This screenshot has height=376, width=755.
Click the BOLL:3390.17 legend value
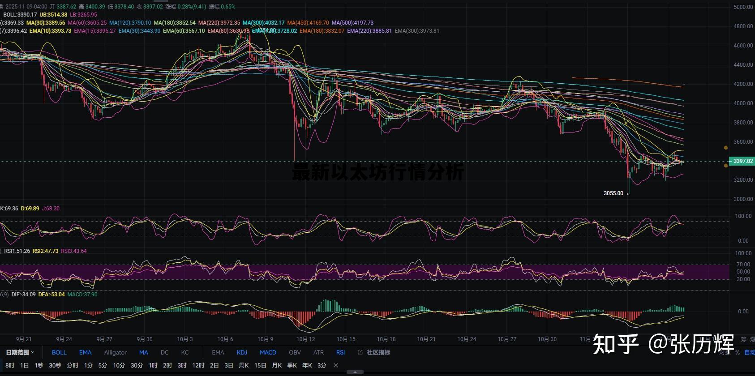pos(20,15)
